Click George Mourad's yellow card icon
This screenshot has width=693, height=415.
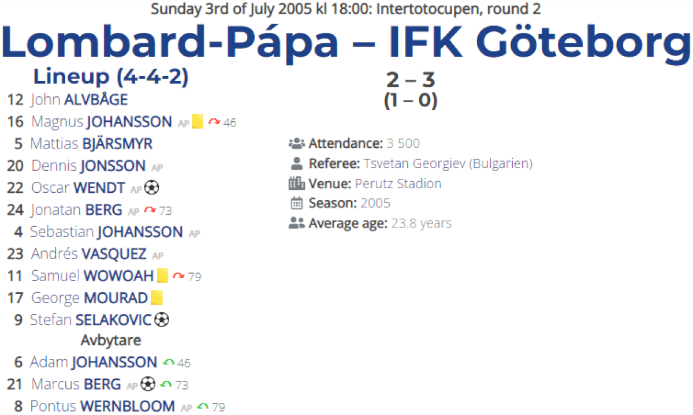pyautogui.click(x=157, y=298)
